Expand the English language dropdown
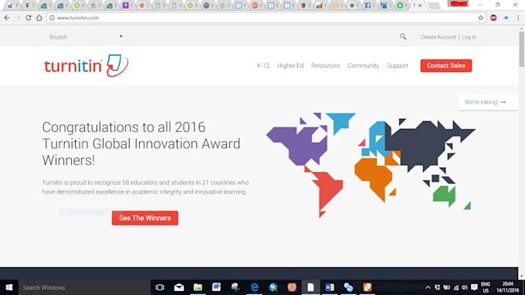 [x=86, y=37]
